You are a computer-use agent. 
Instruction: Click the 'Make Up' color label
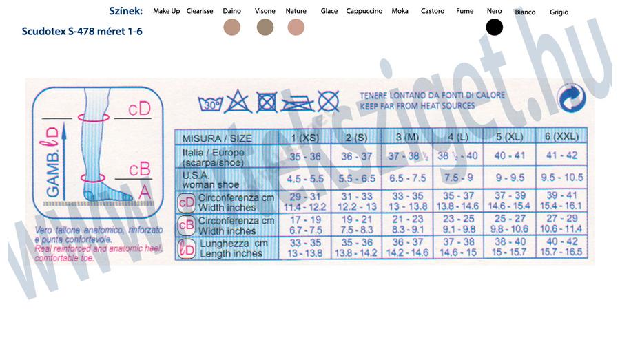(167, 11)
